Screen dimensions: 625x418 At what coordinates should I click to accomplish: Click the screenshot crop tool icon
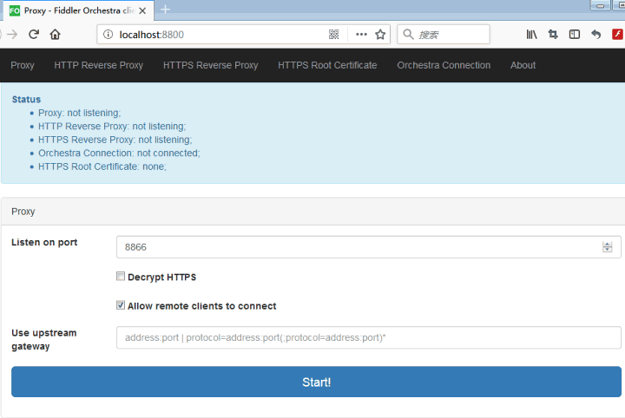(553, 34)
